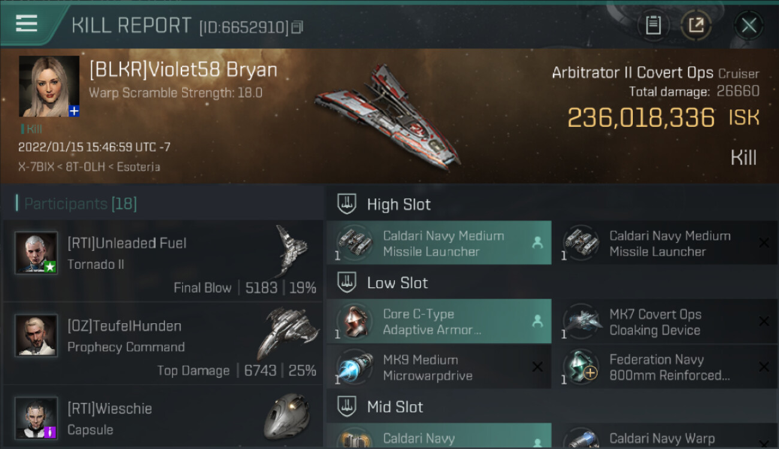Image resolution: width=779 pixels, height=449 pixels.
Task: Copy the kill report ID
Action: pyautogui.click(x=298, y=27)
